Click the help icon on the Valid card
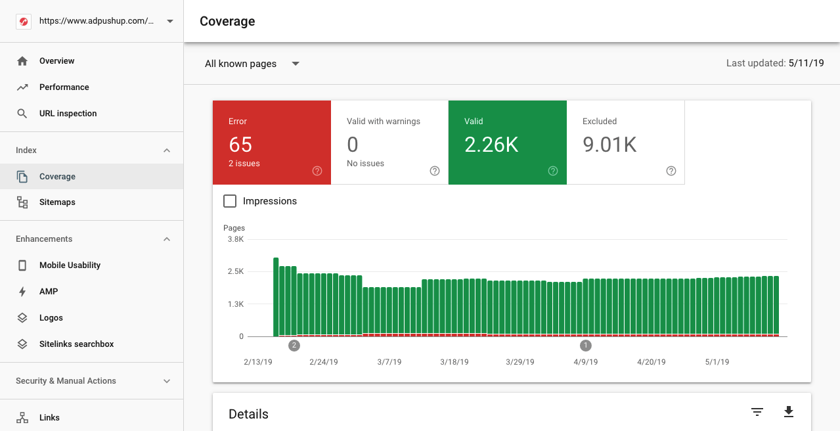Viewport: 840px width, 431px height. click(x=552, y=171)
